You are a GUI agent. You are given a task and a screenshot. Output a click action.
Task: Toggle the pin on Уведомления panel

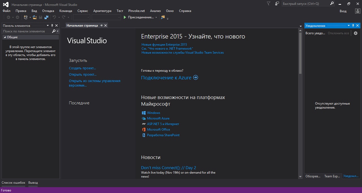[x=353, y=26]
